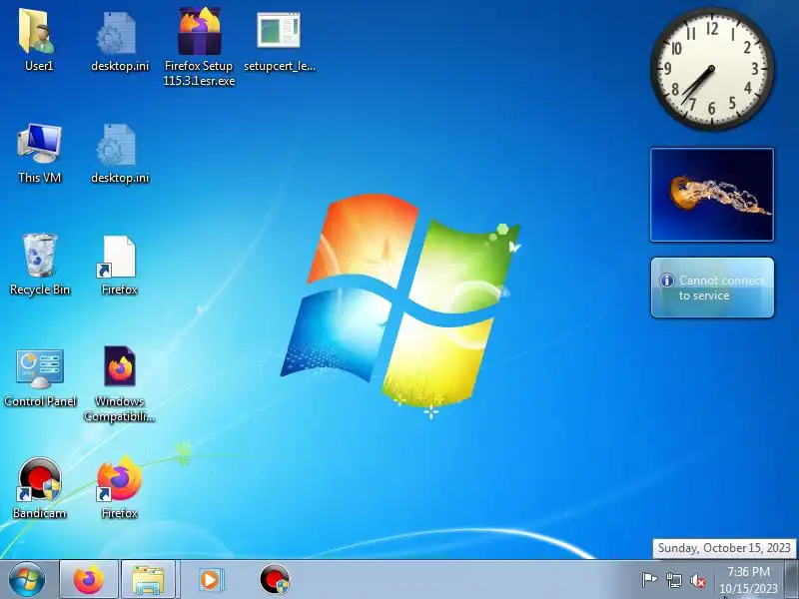Click the info icon in the weather gadget
The image size is (799, 599).
[666, 281]
